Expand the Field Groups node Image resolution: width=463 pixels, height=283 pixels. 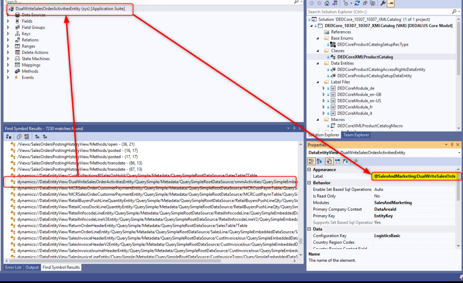tap(8, 28)
